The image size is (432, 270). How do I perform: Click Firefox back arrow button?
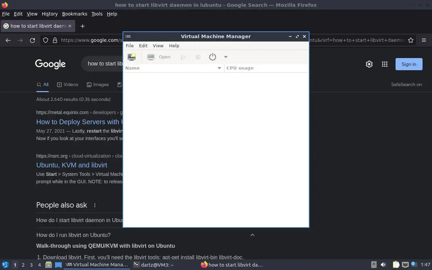(x=8, y=40)
